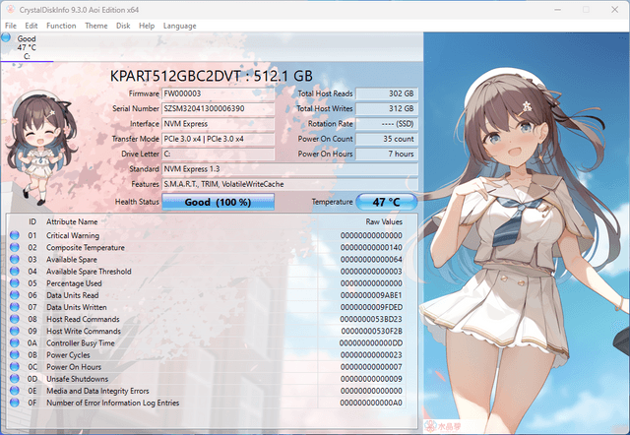The image size is (630, 435).
Task: Open the Disk menu
Action: pyautogui.click(x=123, y=26)
